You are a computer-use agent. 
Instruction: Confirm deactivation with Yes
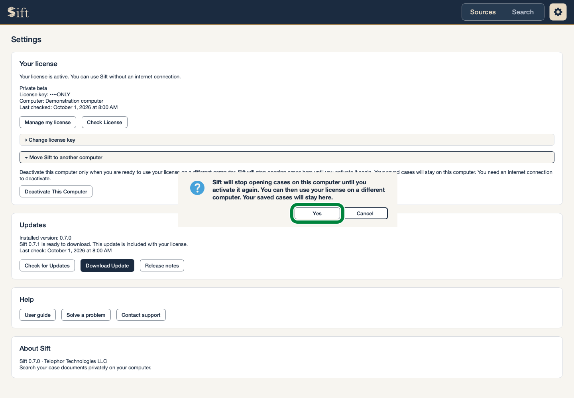tap(317, 213)
